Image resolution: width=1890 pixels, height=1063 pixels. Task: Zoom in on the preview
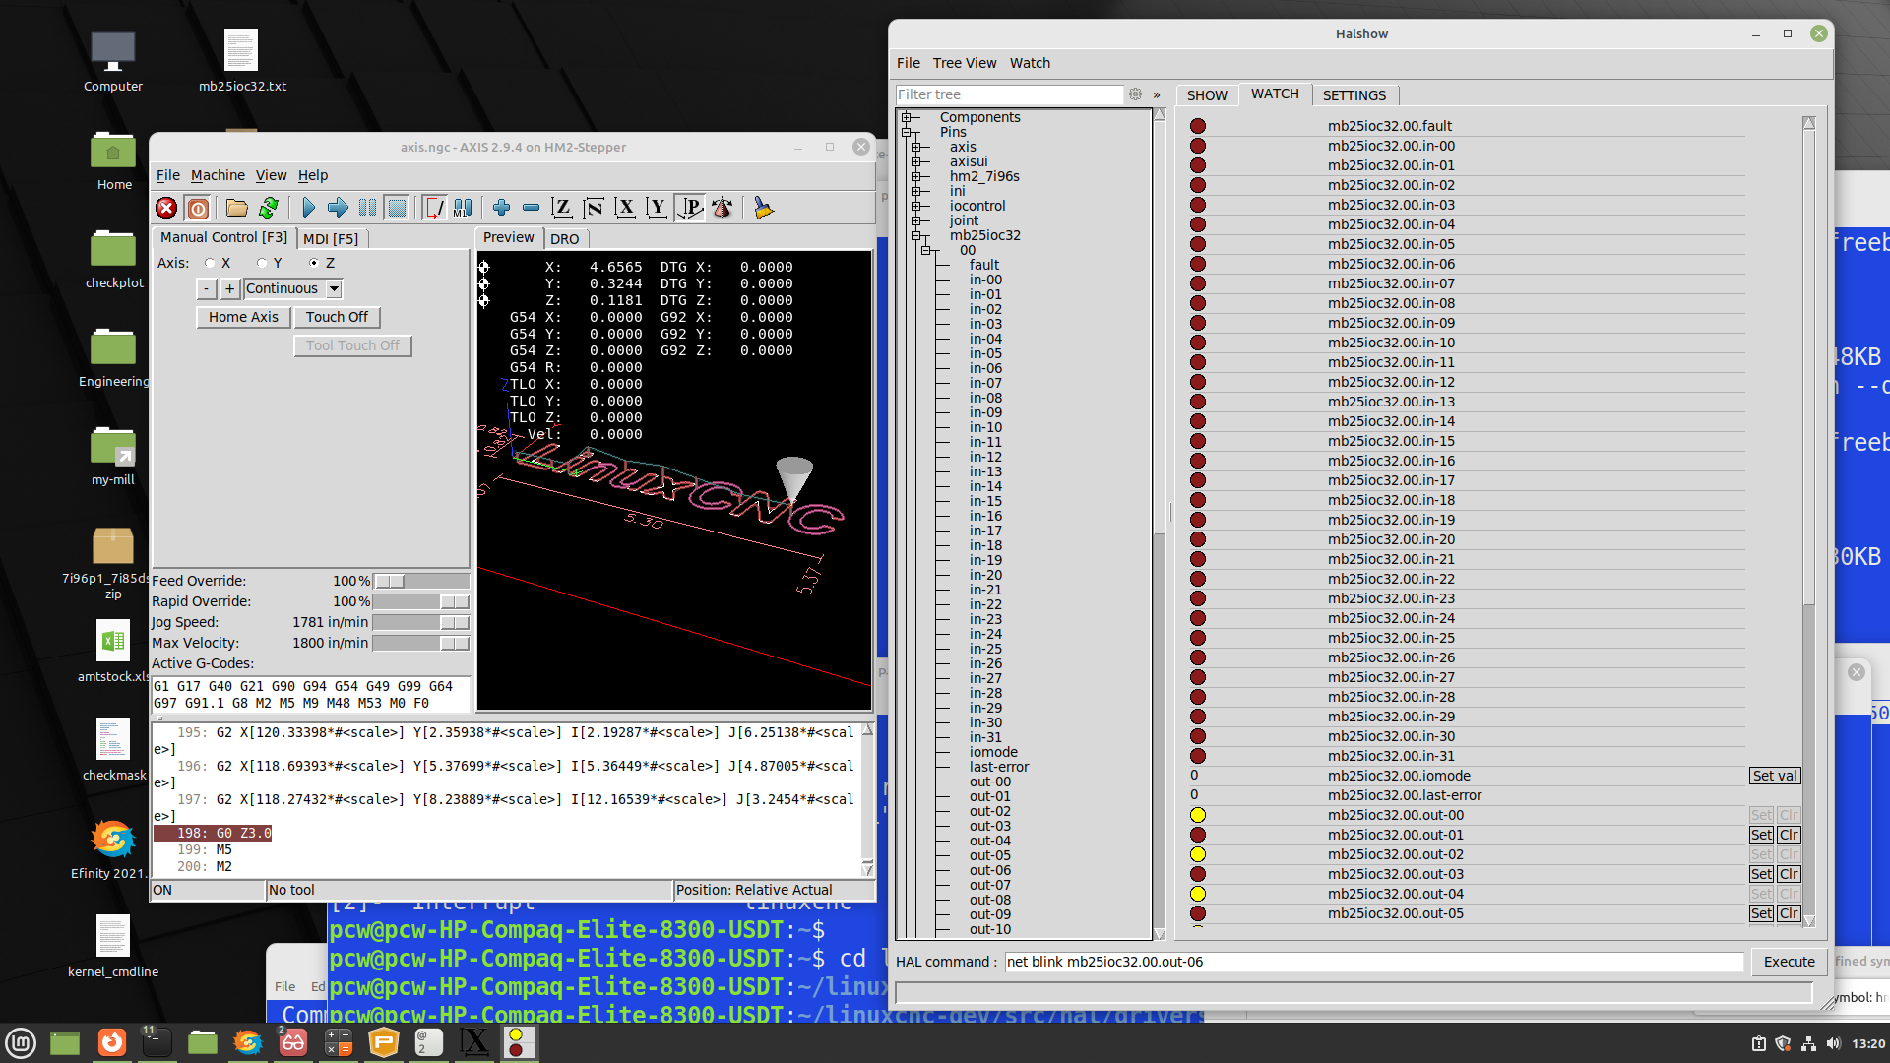point(501,208)
